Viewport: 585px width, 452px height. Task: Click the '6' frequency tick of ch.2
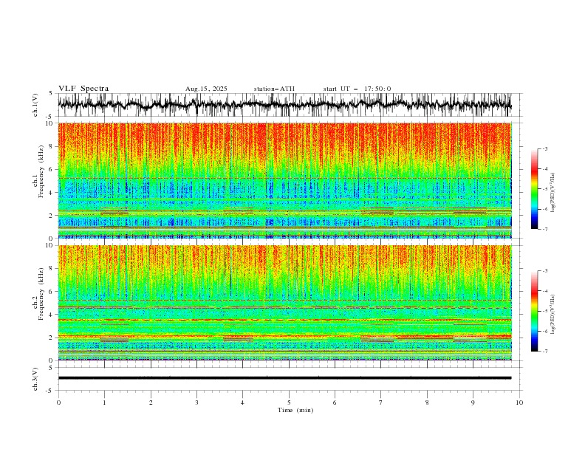click(x=52, y=292)
